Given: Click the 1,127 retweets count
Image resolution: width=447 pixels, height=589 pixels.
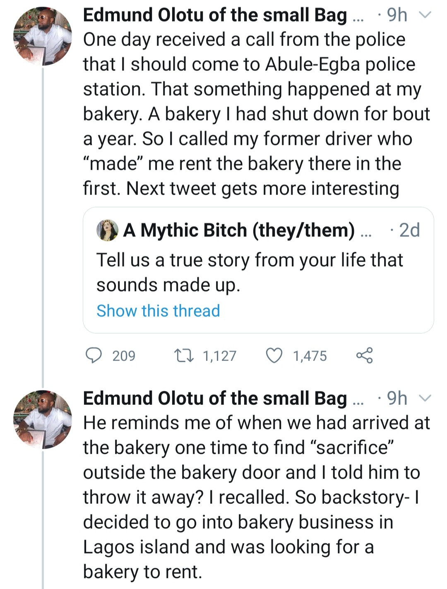Looking at the screenshot, I should (x=219, y=356).
